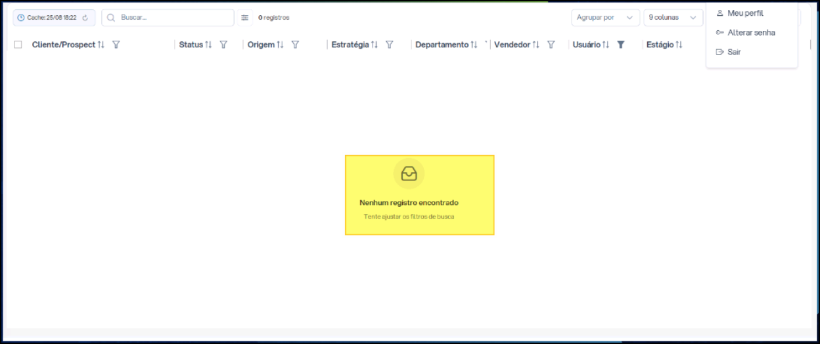Sort the Estágio column with its arrows
The height and width of the screenshot is (344, 820).
[x=679, y=45]
